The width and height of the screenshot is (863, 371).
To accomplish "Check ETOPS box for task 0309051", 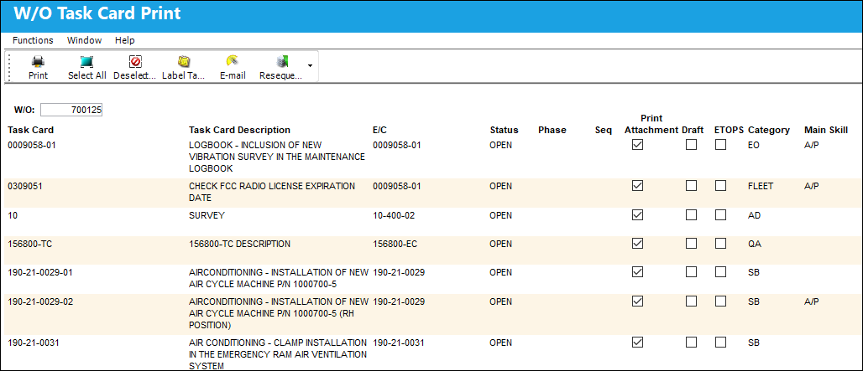I will [x=720, y=186].
